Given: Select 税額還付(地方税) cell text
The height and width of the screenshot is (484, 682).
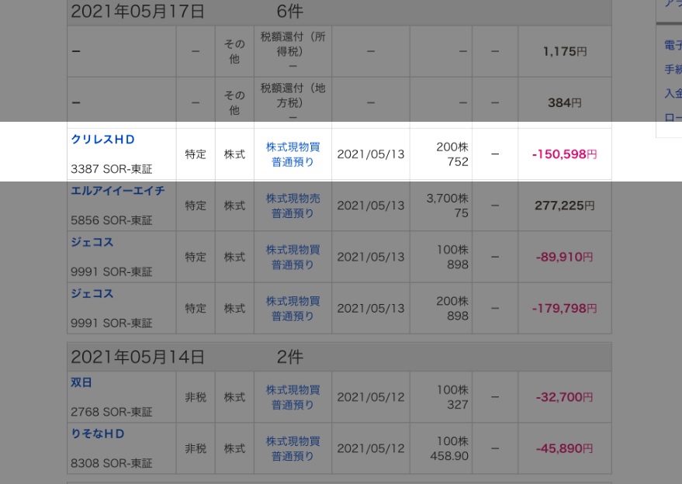Looking at the screenshot, I should point(293,95).
